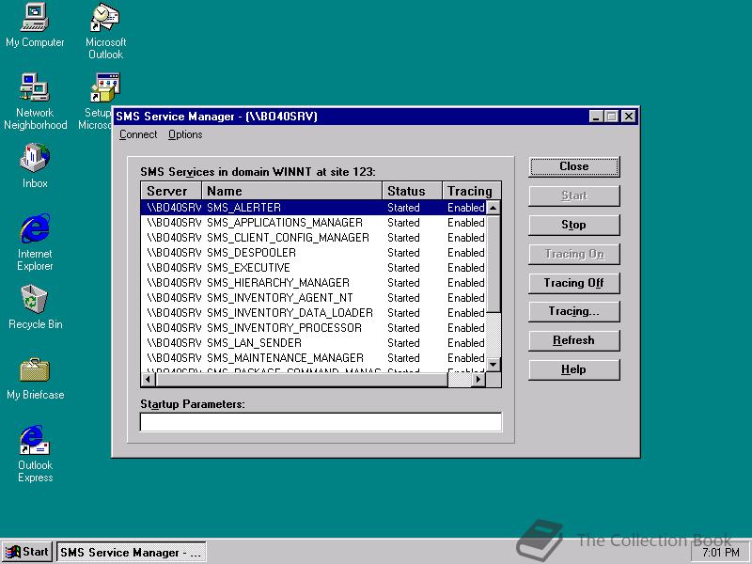Select the SMS_INVENTORY_DATA_LOADER row

coord(314,313)
